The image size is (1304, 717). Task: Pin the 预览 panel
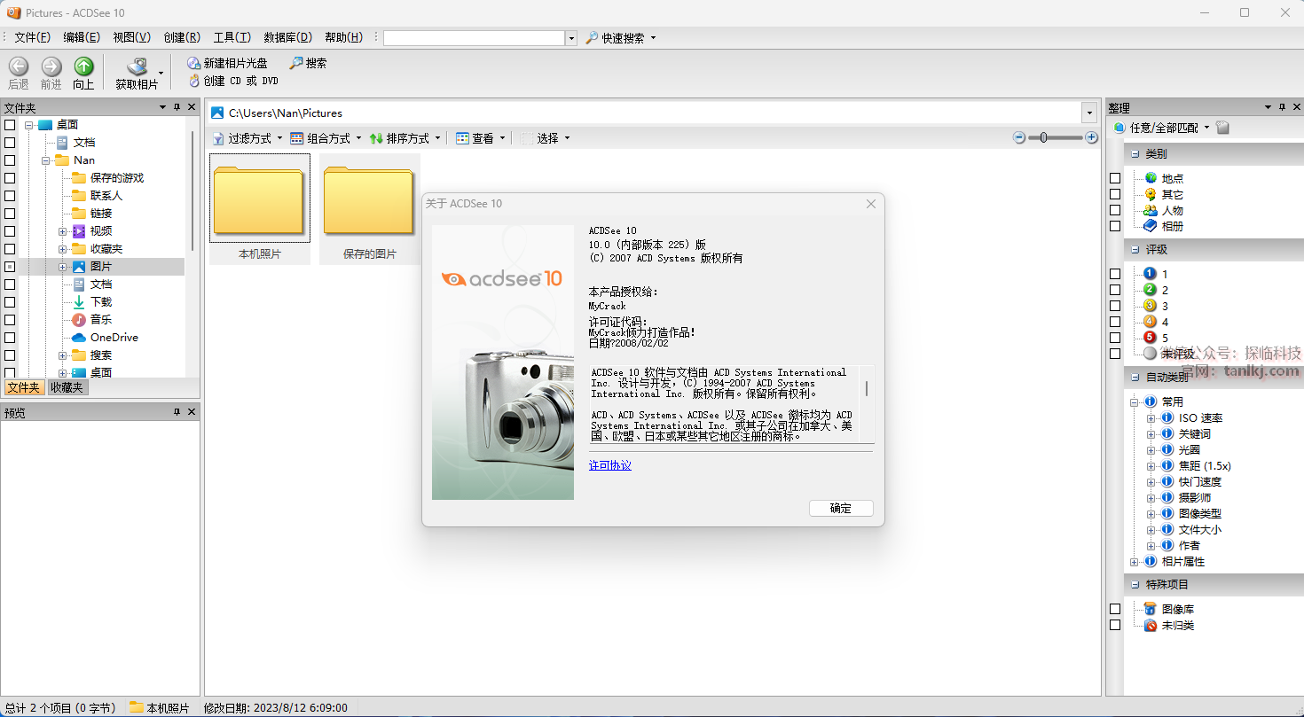coord(177,412)
